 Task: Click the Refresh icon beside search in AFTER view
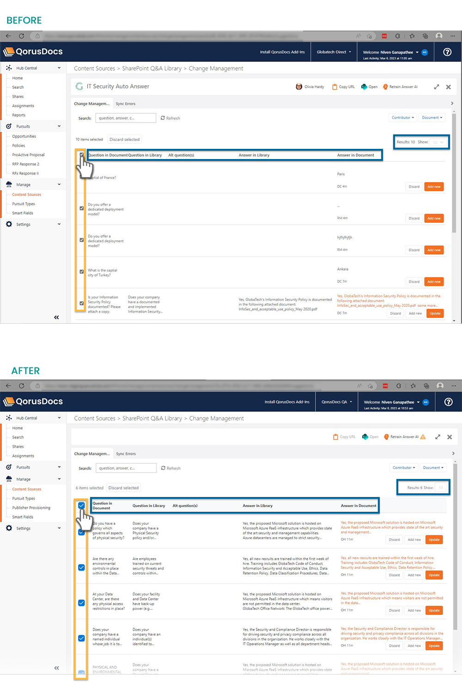(x=163, y=468)
